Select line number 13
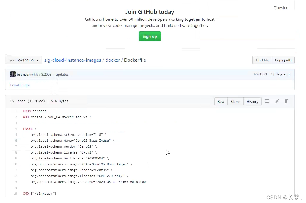This screenshot has height=203, width=306. click(x=15, y=182)
